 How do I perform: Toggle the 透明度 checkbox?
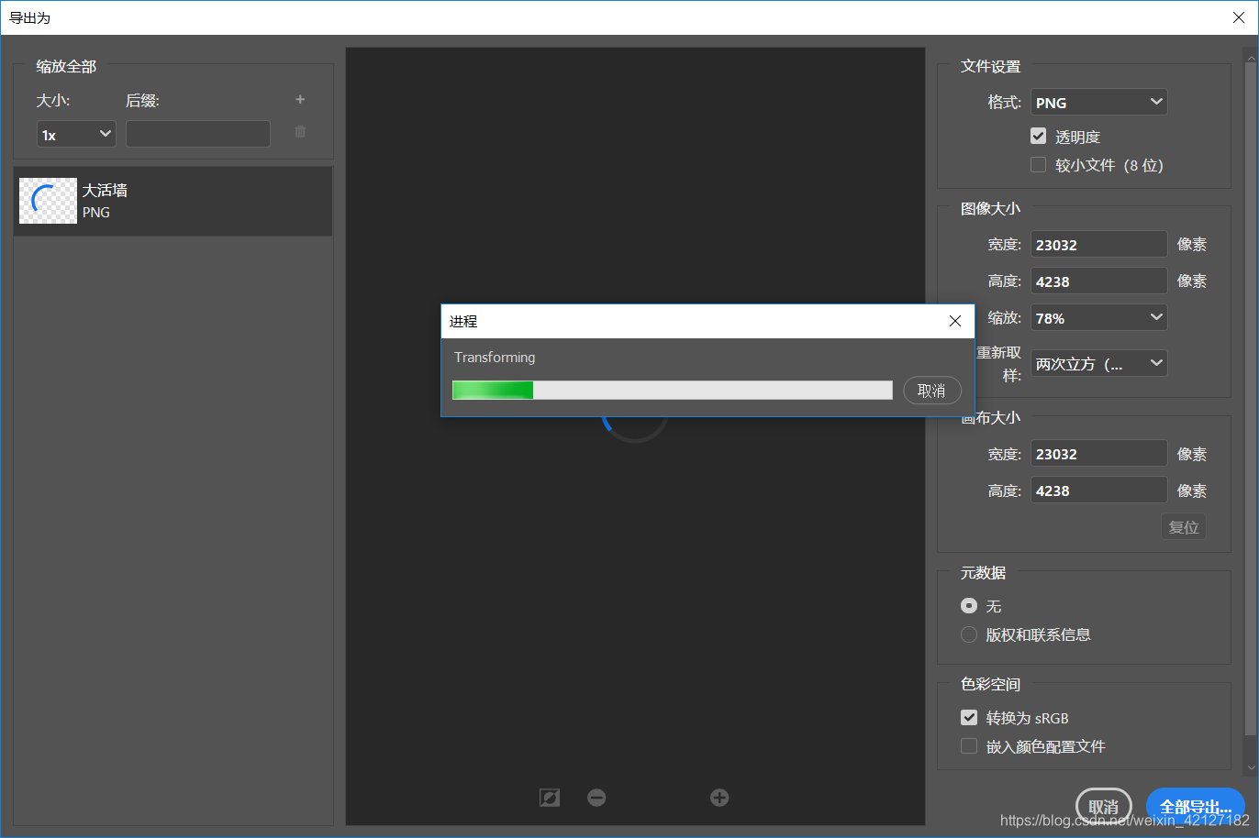[1039, 136]
